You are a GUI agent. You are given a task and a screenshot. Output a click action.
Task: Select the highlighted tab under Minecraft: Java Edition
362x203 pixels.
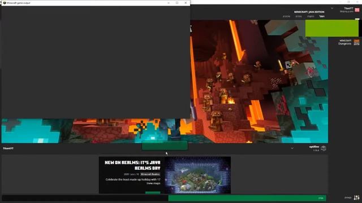tap(322, 16)
